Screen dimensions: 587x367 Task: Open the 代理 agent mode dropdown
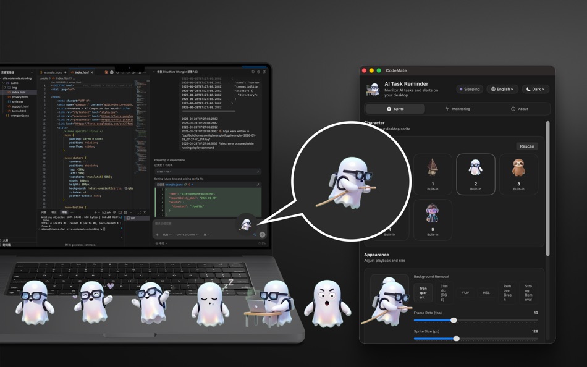point(167,235)
